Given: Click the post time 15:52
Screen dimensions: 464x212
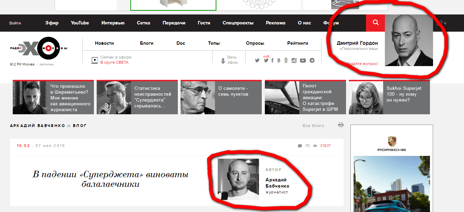Looking at the screenshot, I should tap(23, 146).
